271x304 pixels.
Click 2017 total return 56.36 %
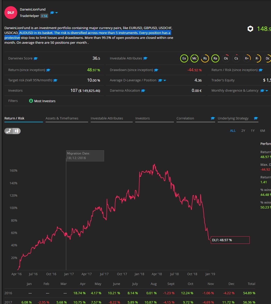(249, 302)
